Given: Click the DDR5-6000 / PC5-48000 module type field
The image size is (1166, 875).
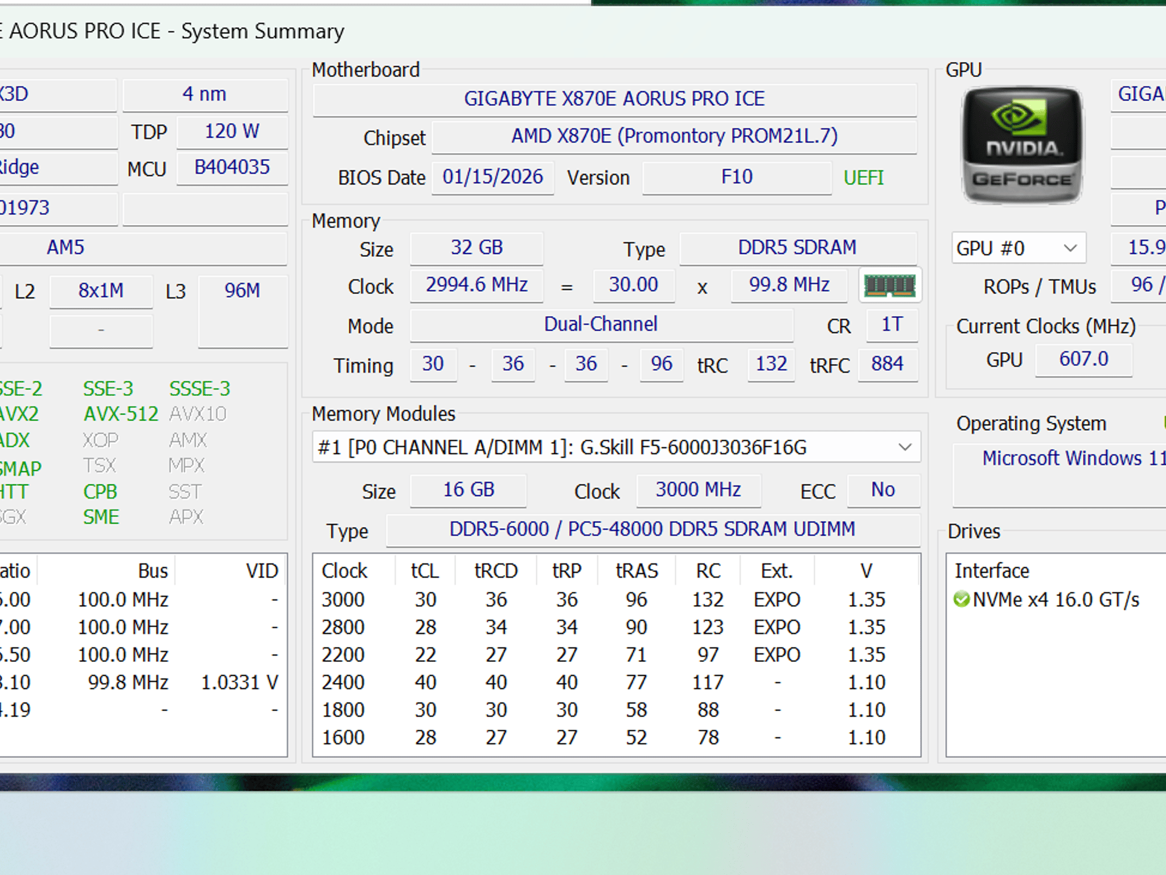Looking at the screenshot, I should (x=652, y=530).
